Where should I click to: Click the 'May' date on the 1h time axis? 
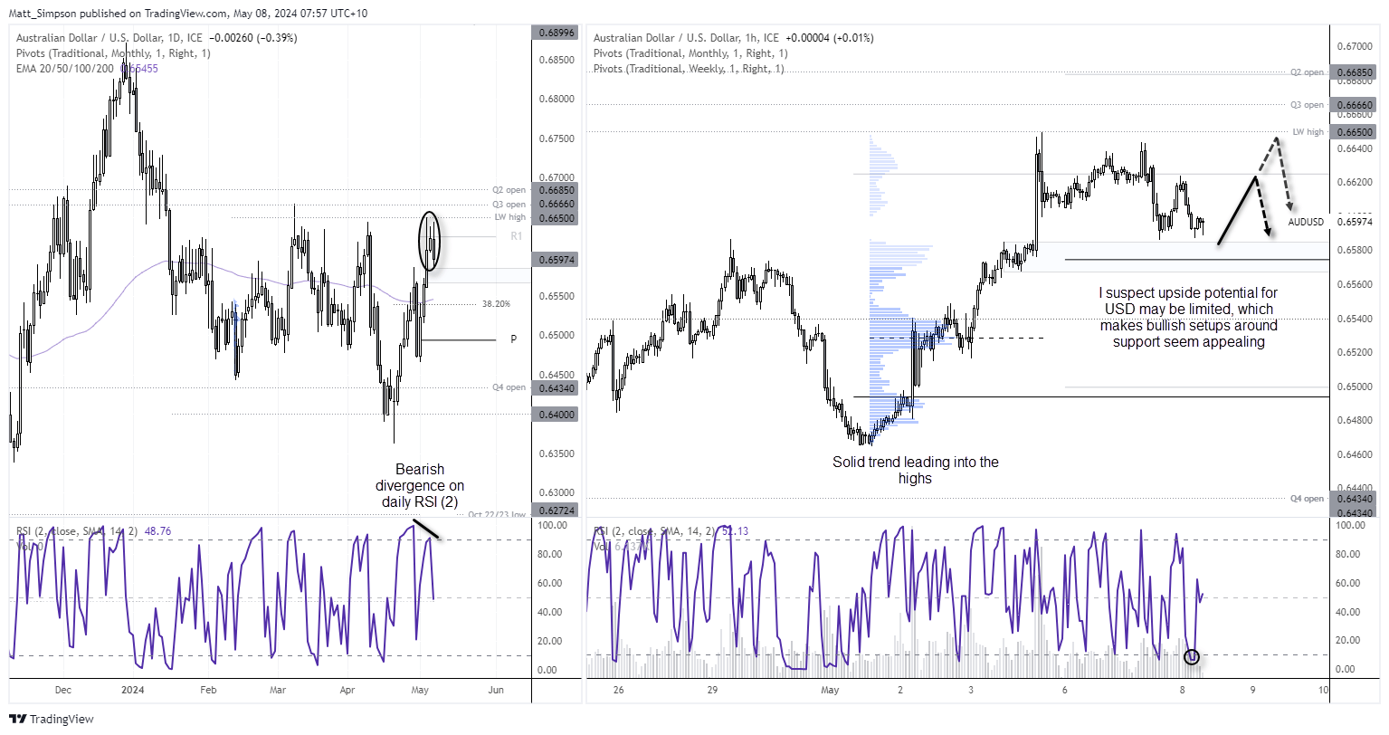point(830,690)
